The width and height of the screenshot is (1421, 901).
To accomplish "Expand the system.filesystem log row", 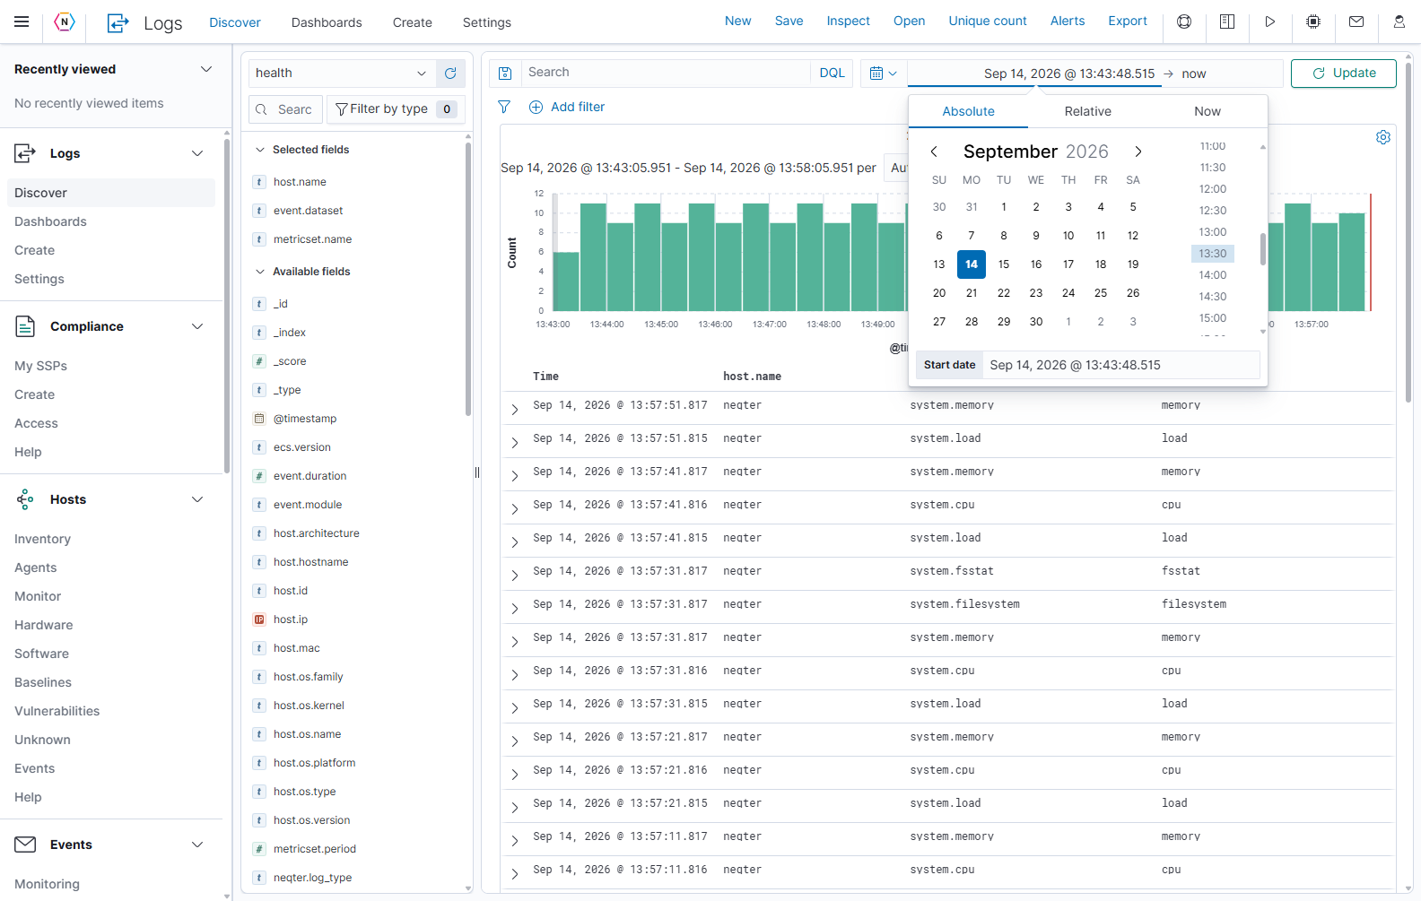I will [x=515, y=608].
